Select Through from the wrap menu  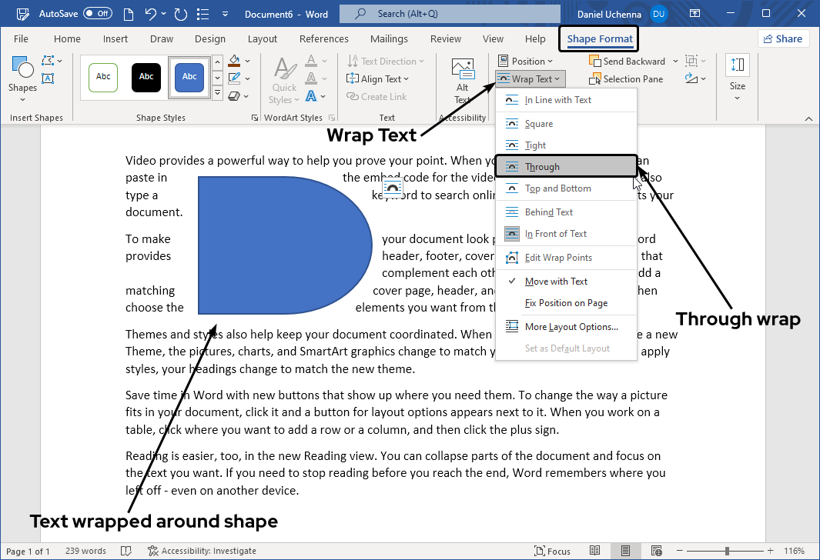coord(567,166)
